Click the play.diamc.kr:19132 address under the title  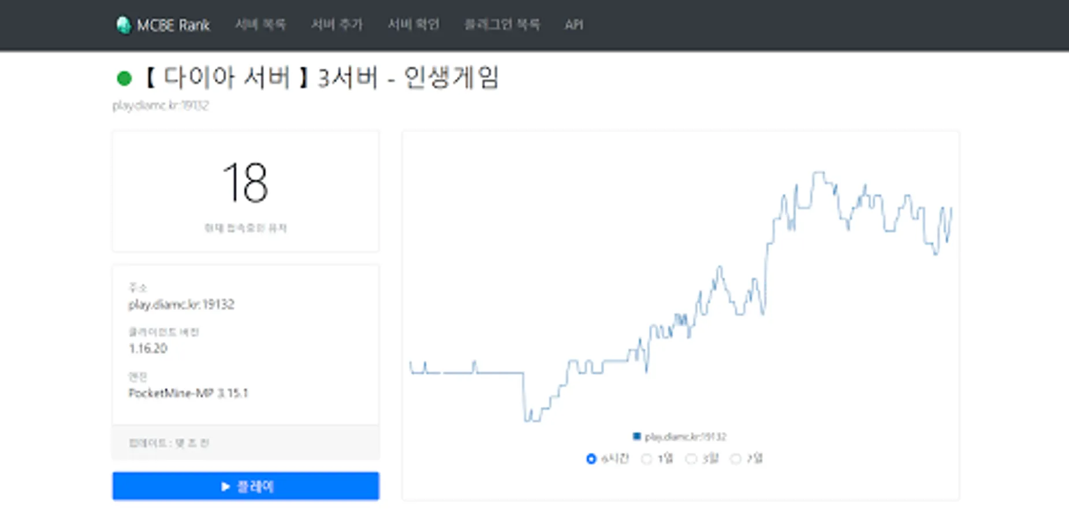pos(162,105)
